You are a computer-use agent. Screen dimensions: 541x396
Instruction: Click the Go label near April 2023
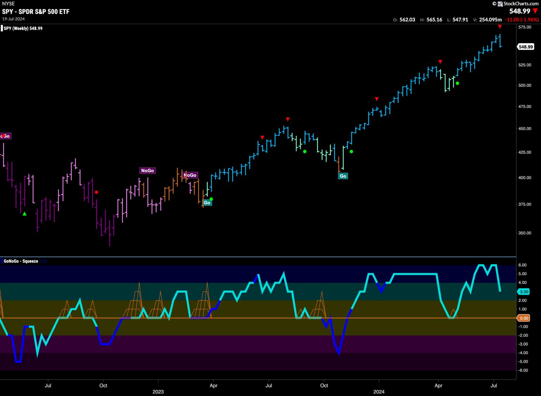(207, 203)
